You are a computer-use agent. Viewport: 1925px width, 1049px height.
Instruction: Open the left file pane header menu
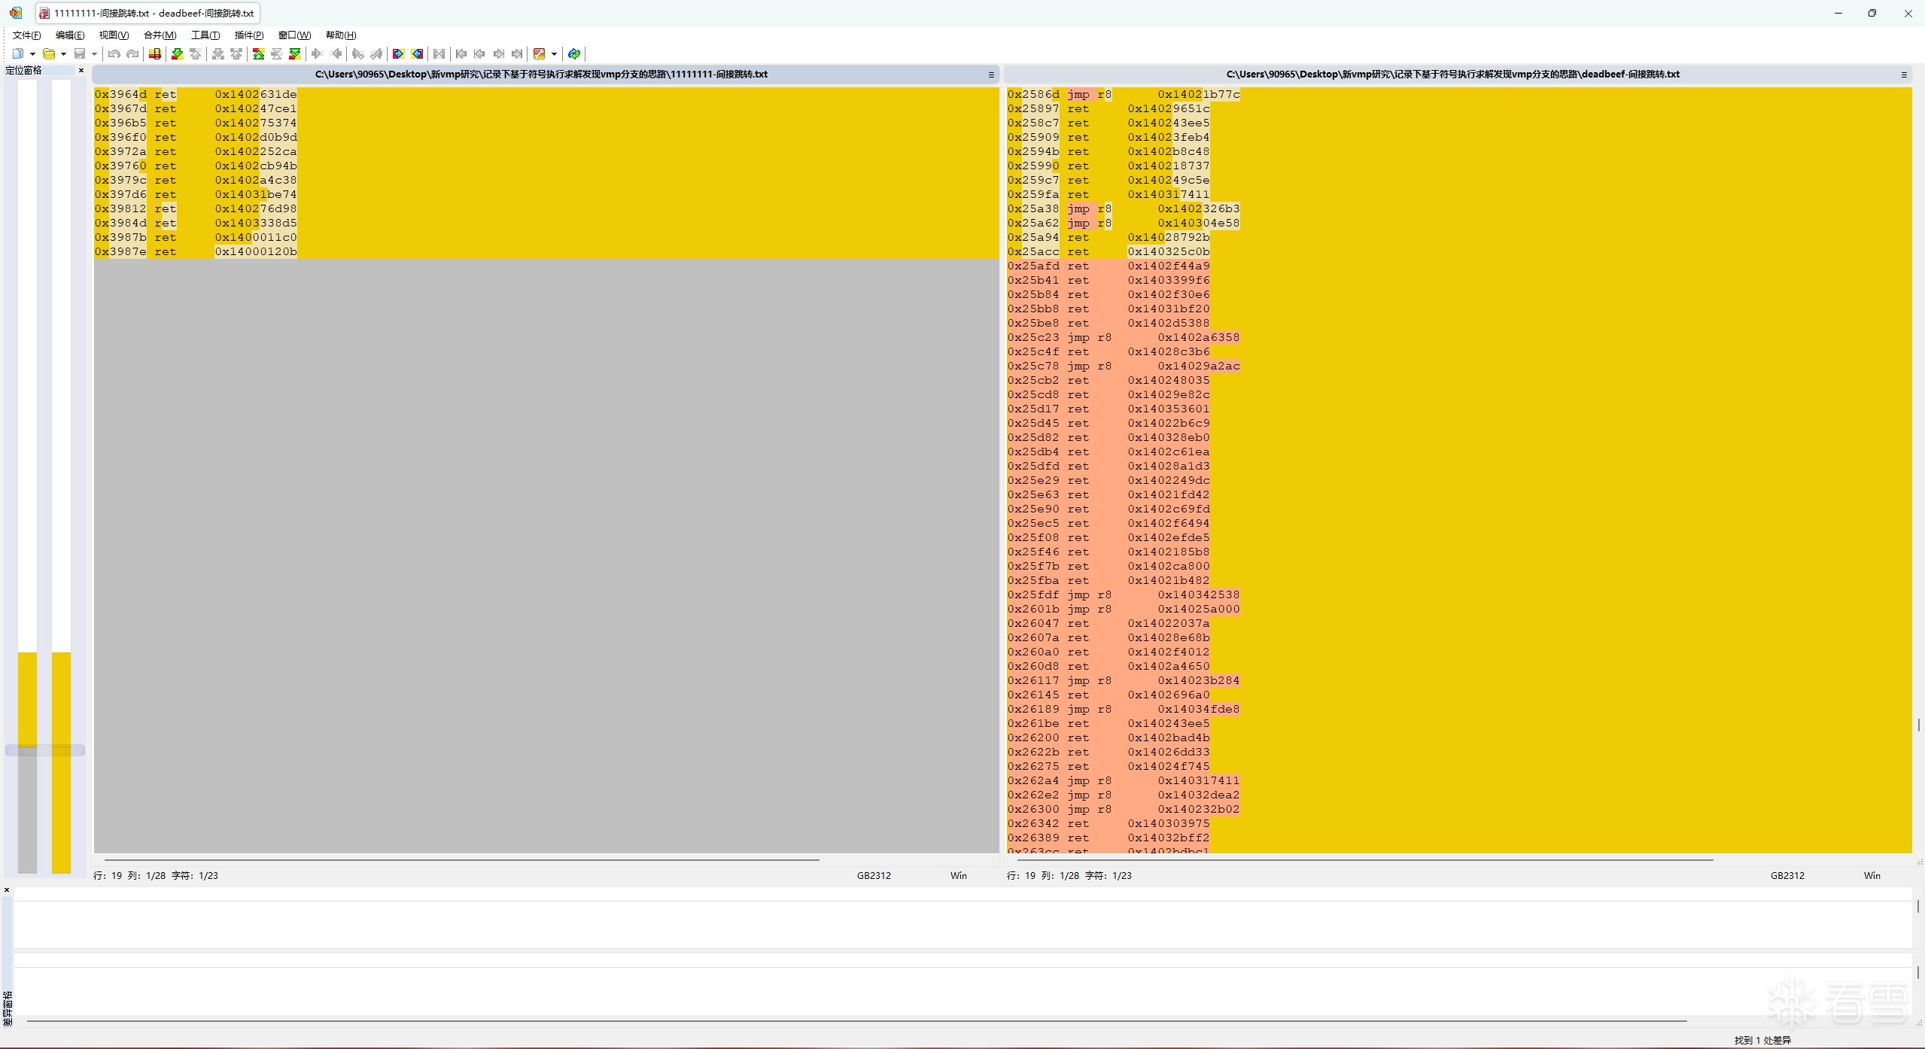(991, 74)
